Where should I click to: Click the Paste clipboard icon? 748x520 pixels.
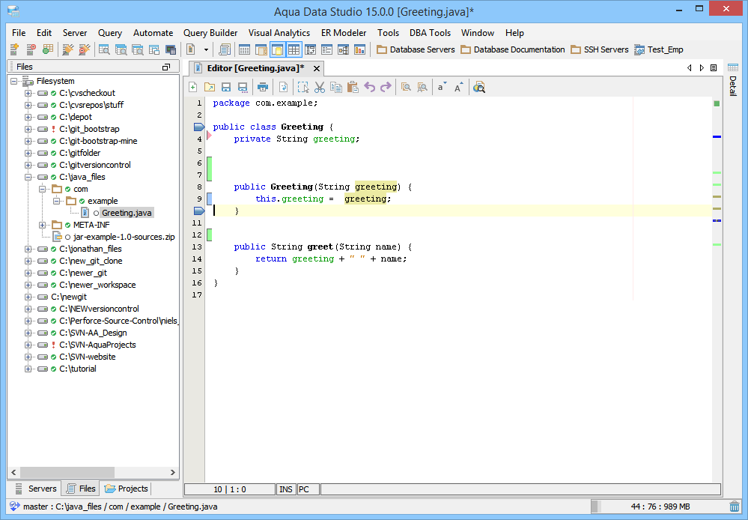coord(353,88)
